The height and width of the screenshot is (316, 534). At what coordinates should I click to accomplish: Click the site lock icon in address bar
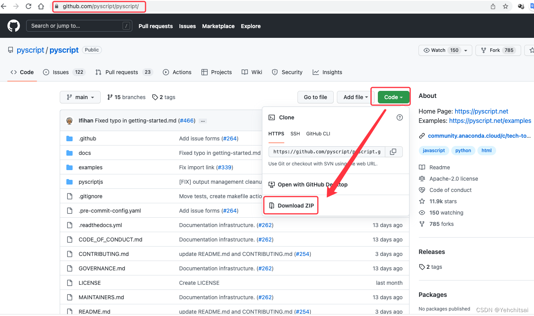(57, 7)
